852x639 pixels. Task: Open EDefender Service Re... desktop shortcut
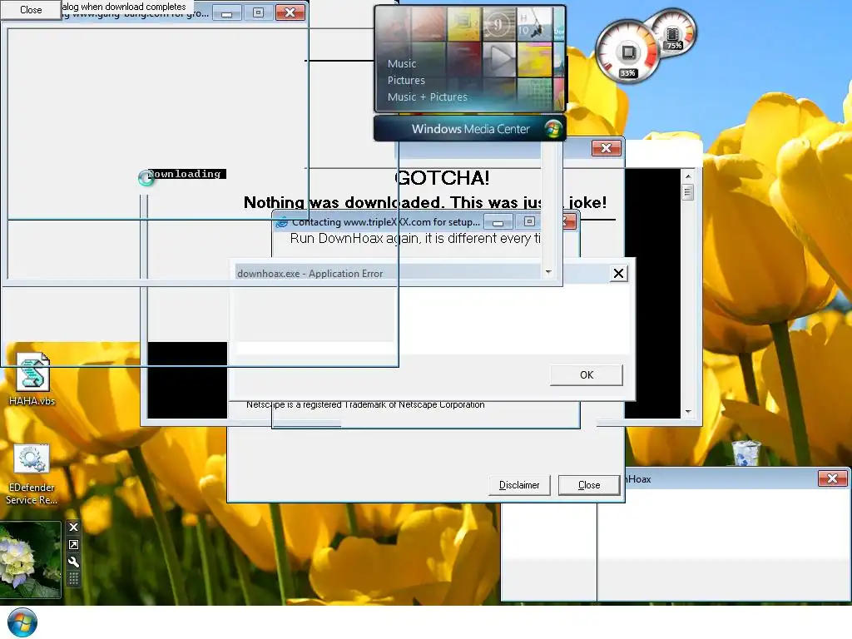pyautogui.click(x=32, y=474)
